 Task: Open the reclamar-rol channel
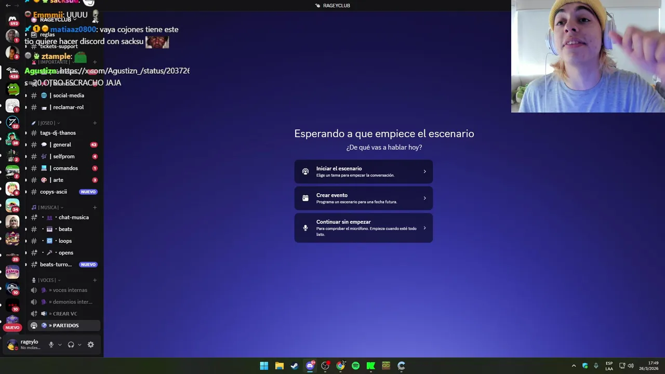pyautogui.click(x=64, y=107)
